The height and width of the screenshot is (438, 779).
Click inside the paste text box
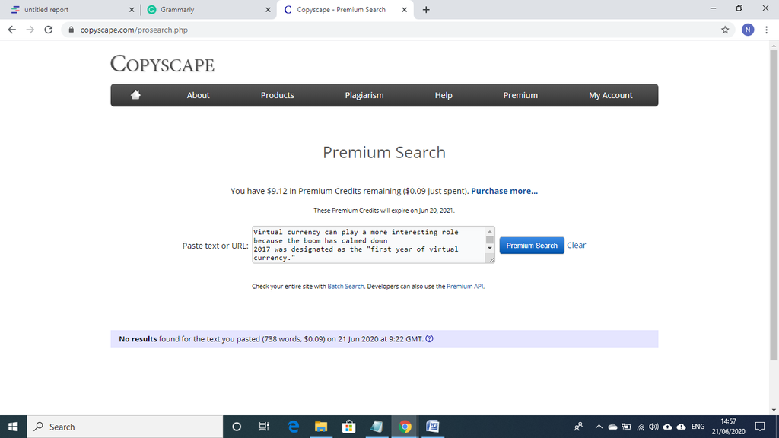coord(367,245)
